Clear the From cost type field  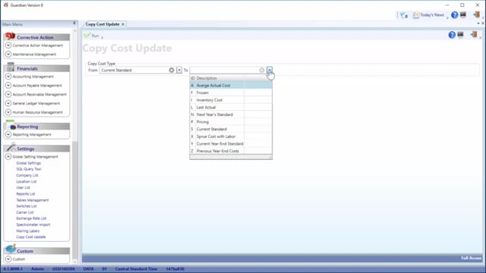click(x=172, y=71)
